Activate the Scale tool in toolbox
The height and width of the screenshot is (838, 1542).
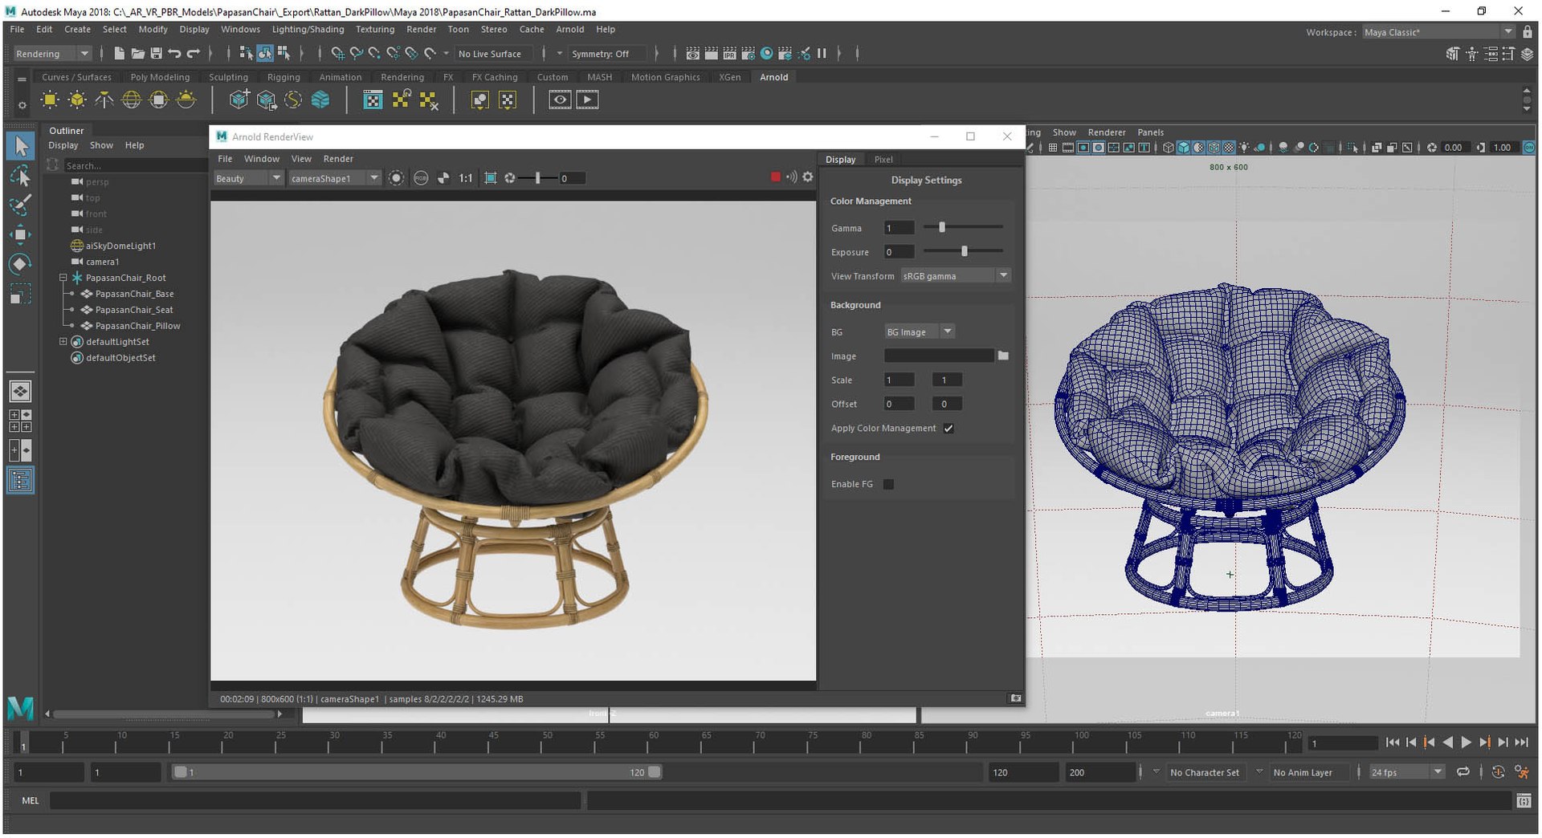tap(21, 294)
